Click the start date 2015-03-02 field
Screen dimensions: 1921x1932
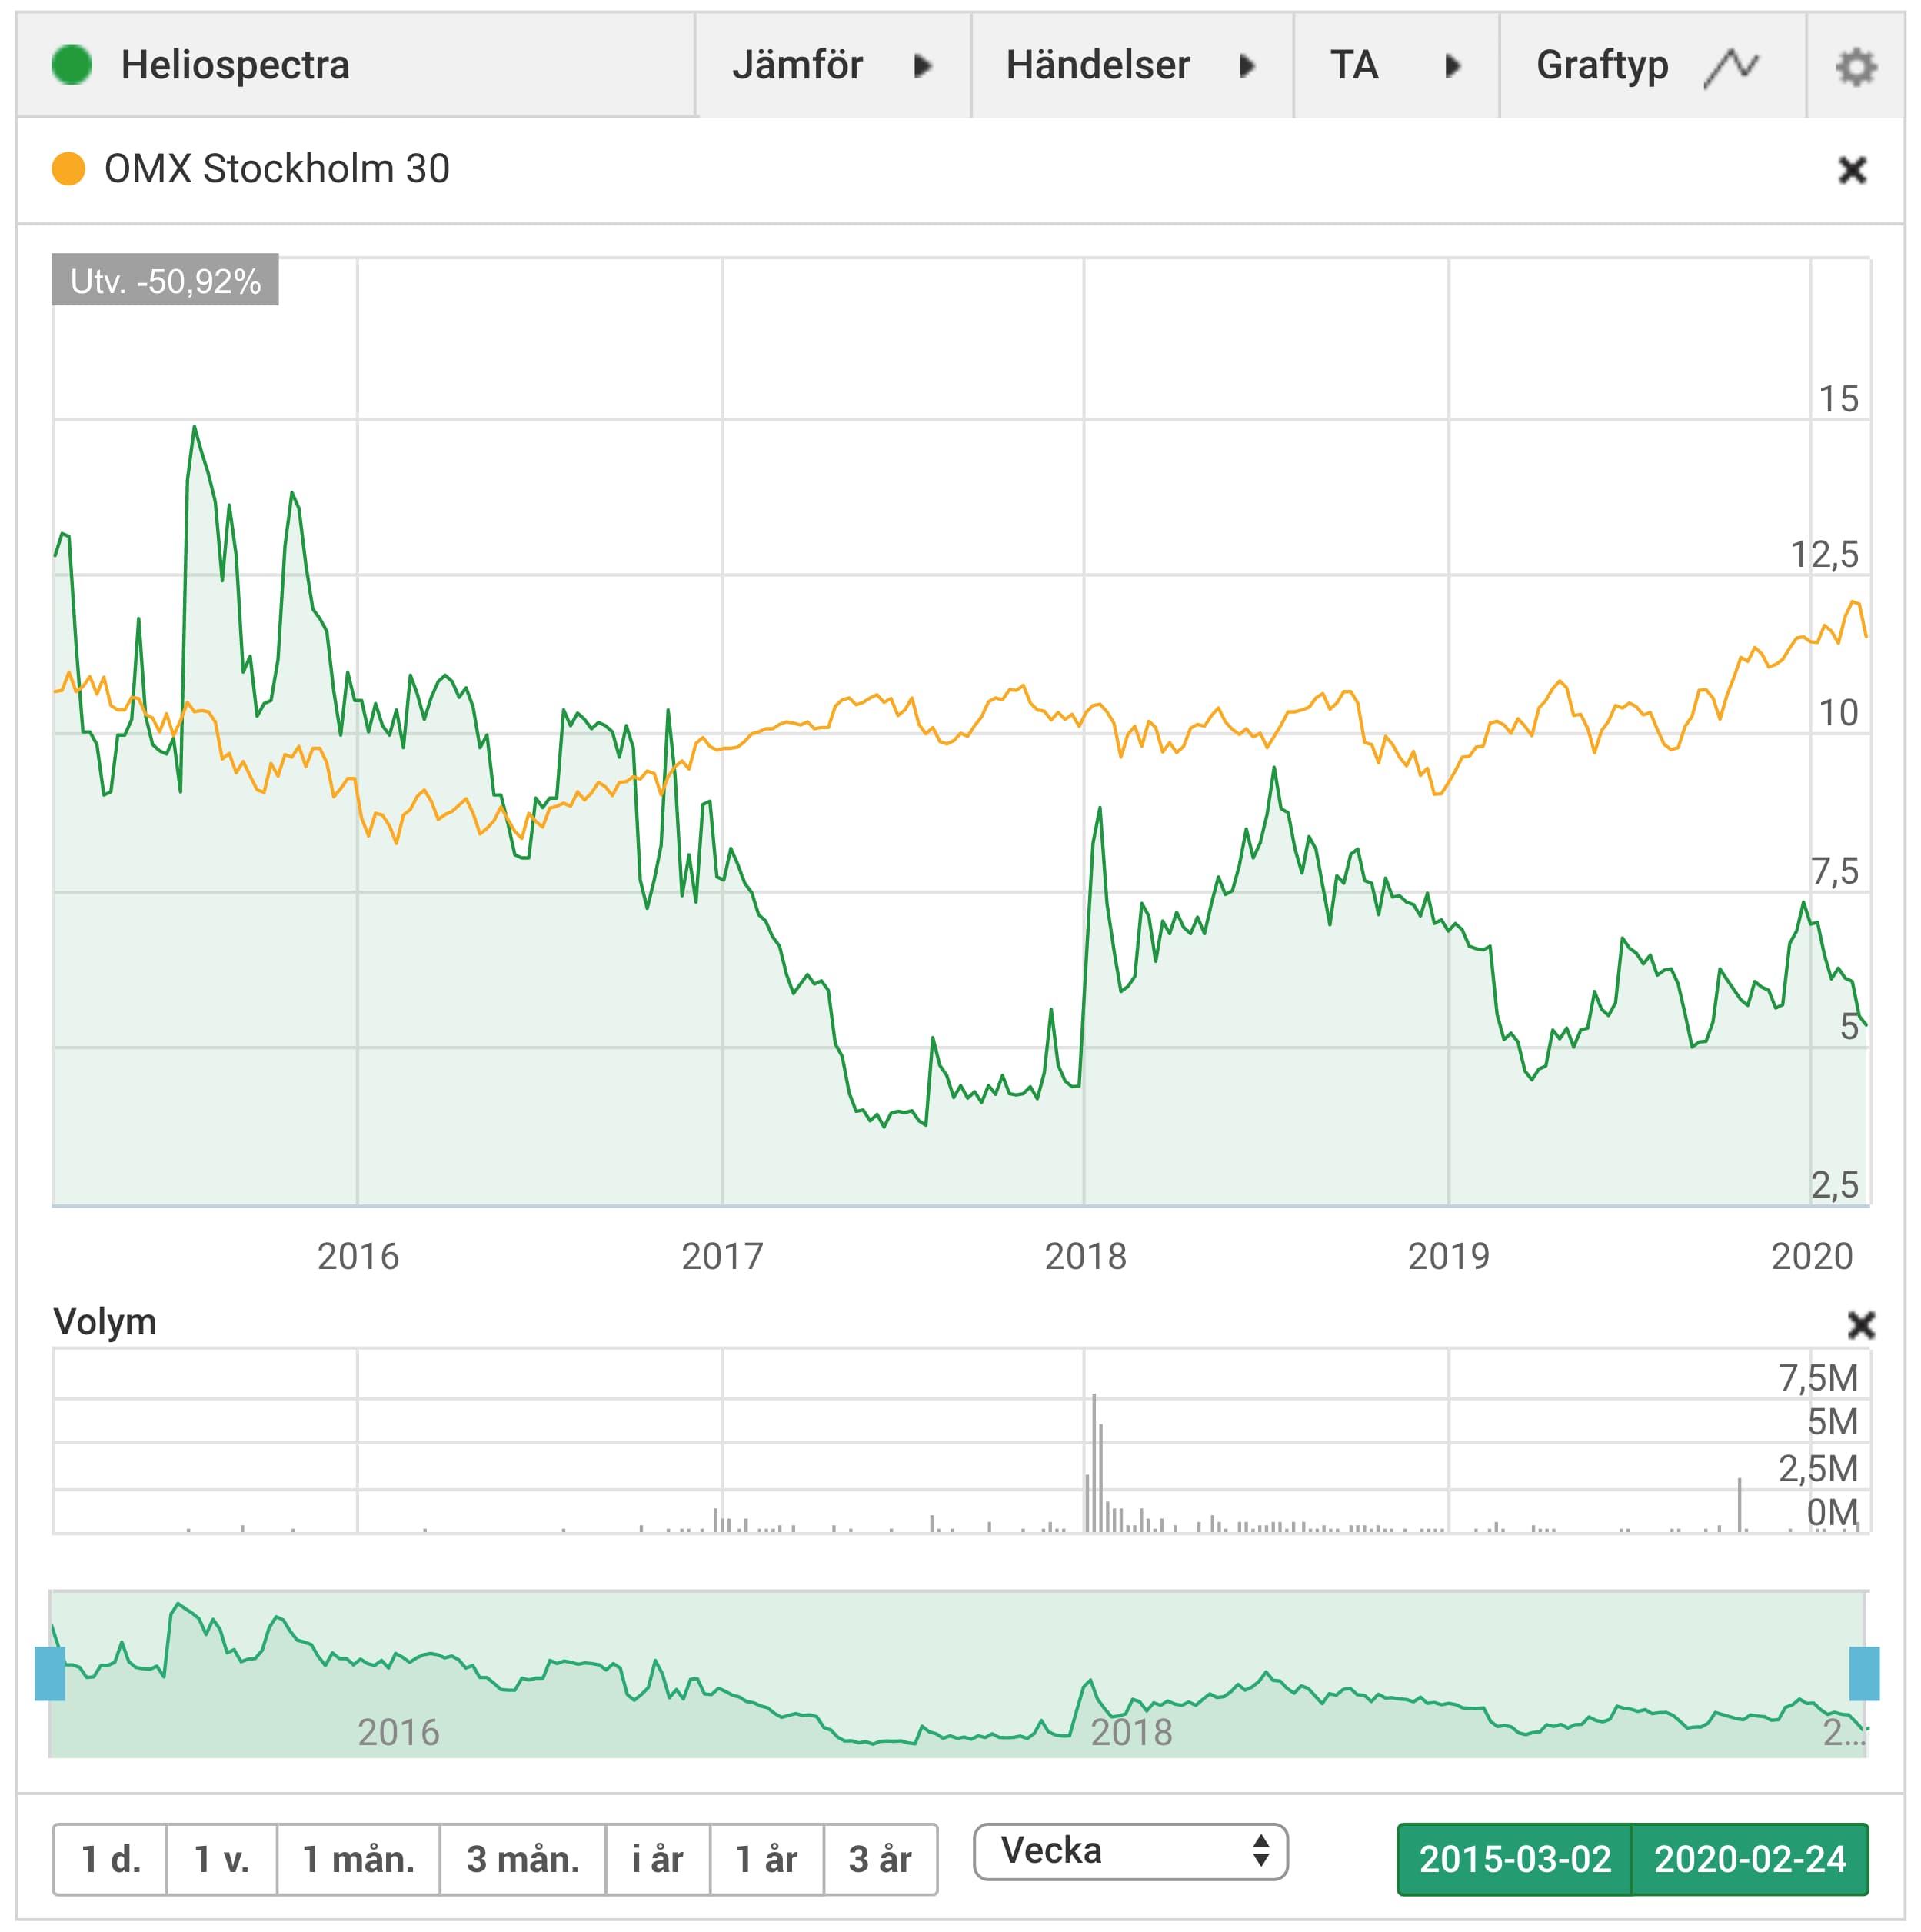(x=1514, y=1859)
